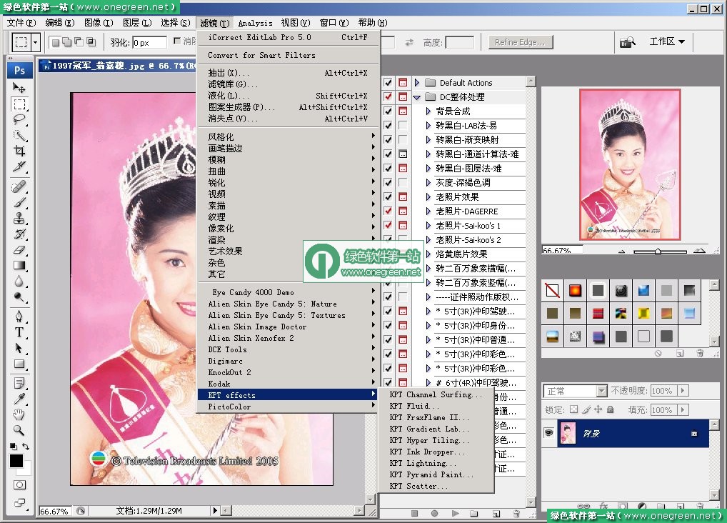Select the Clone Stamp tool

[x=19, y=218]
